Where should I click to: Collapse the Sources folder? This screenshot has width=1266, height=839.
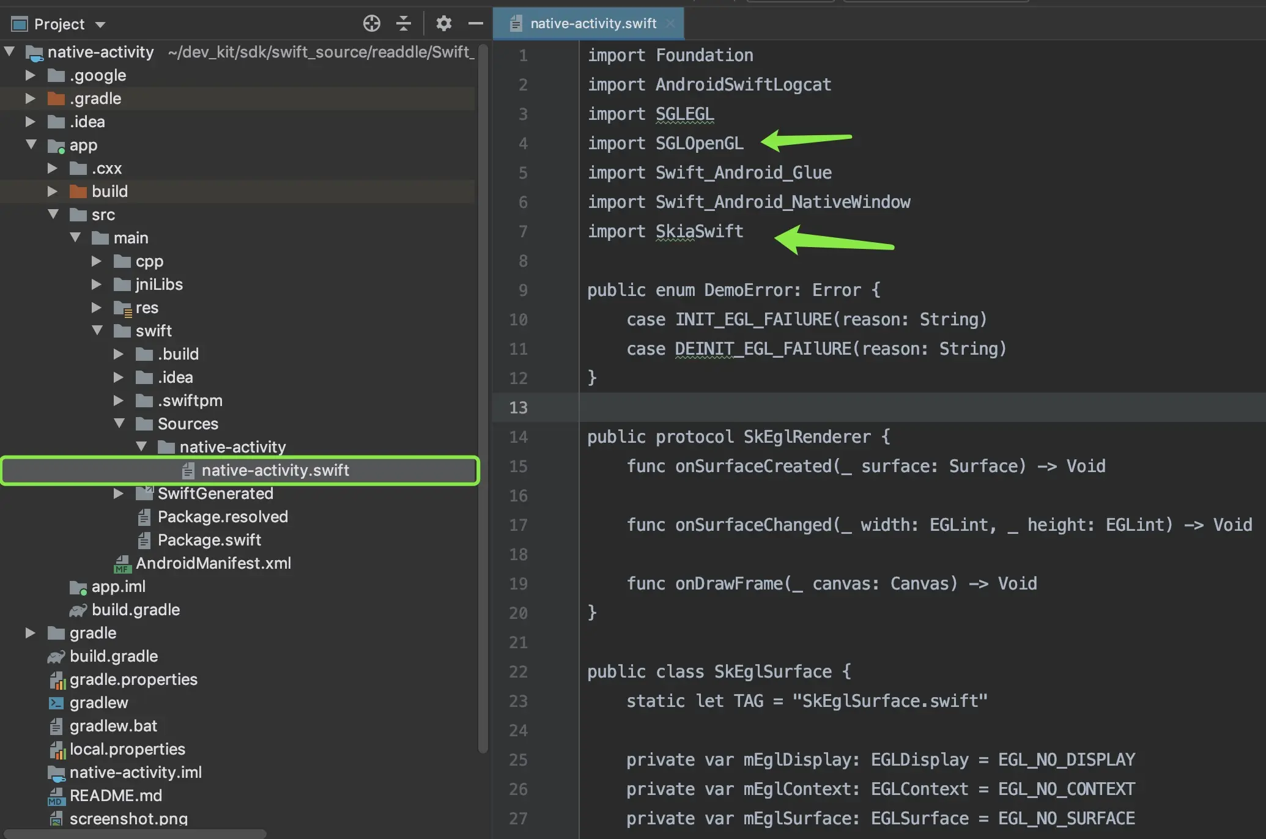[x=119, y=424]
